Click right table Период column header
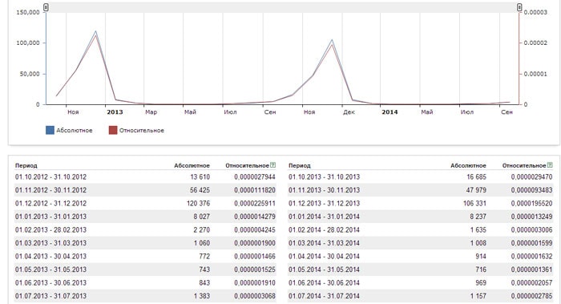The height and width of the screenshot is (304, 561). [300, 165]
